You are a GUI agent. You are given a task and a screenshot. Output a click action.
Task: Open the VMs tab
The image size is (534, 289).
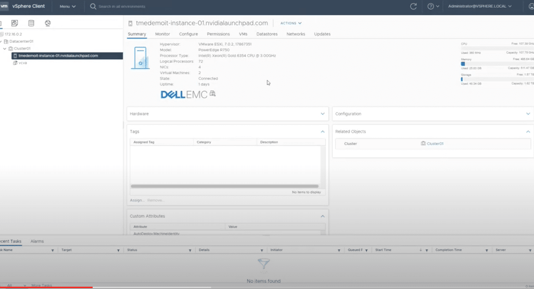(243, 34)
